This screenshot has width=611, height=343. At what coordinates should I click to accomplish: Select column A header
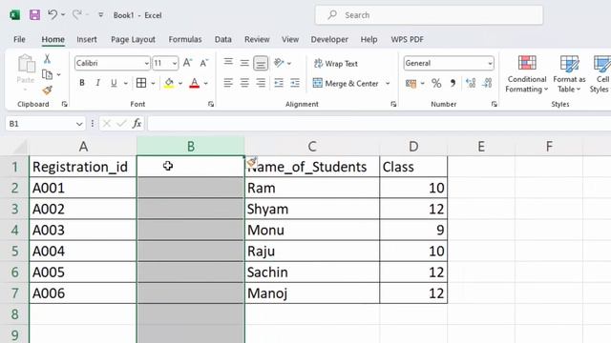click(x=83, y=147)
